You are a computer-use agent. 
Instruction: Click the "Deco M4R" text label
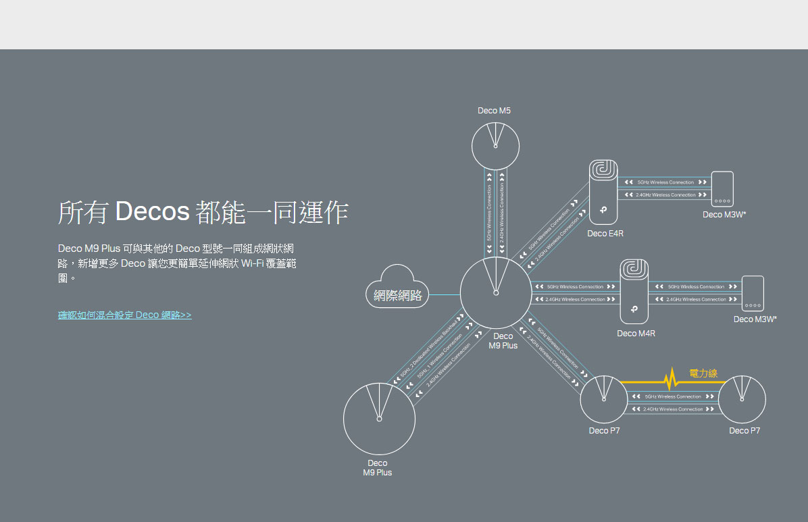(636, 334)
